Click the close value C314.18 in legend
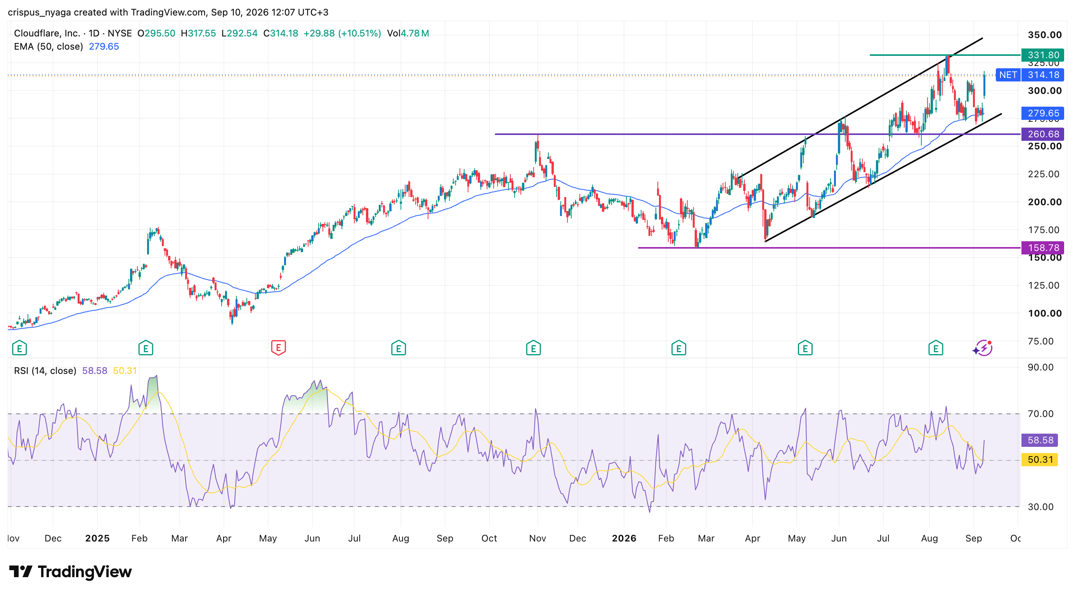The width and height of the screenshot is (1075, 595). click(x=281, y=33)
